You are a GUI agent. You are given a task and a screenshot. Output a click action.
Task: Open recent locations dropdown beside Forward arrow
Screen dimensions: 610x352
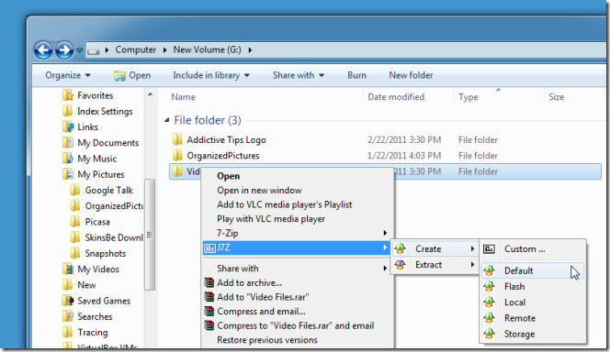pos(79,50)
